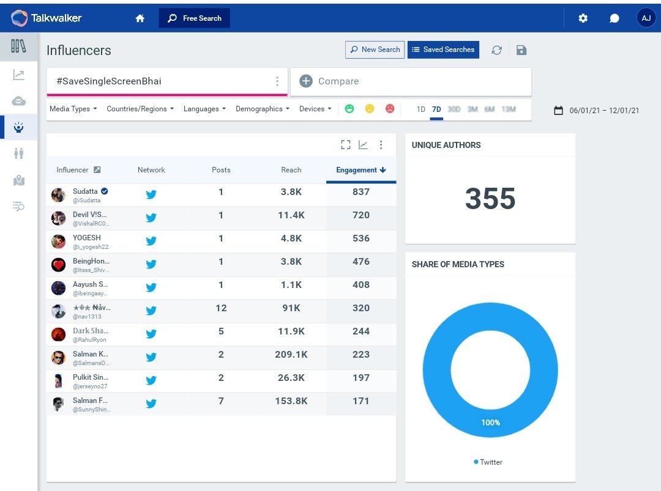Image resolution: width=661 pixels, height=491 pixels.
Task: Open the Influencers section in sidebar
Action: click(x=18, y=127)
